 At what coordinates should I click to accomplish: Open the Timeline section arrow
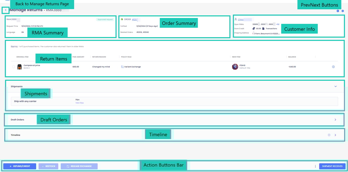coord(335,135)
